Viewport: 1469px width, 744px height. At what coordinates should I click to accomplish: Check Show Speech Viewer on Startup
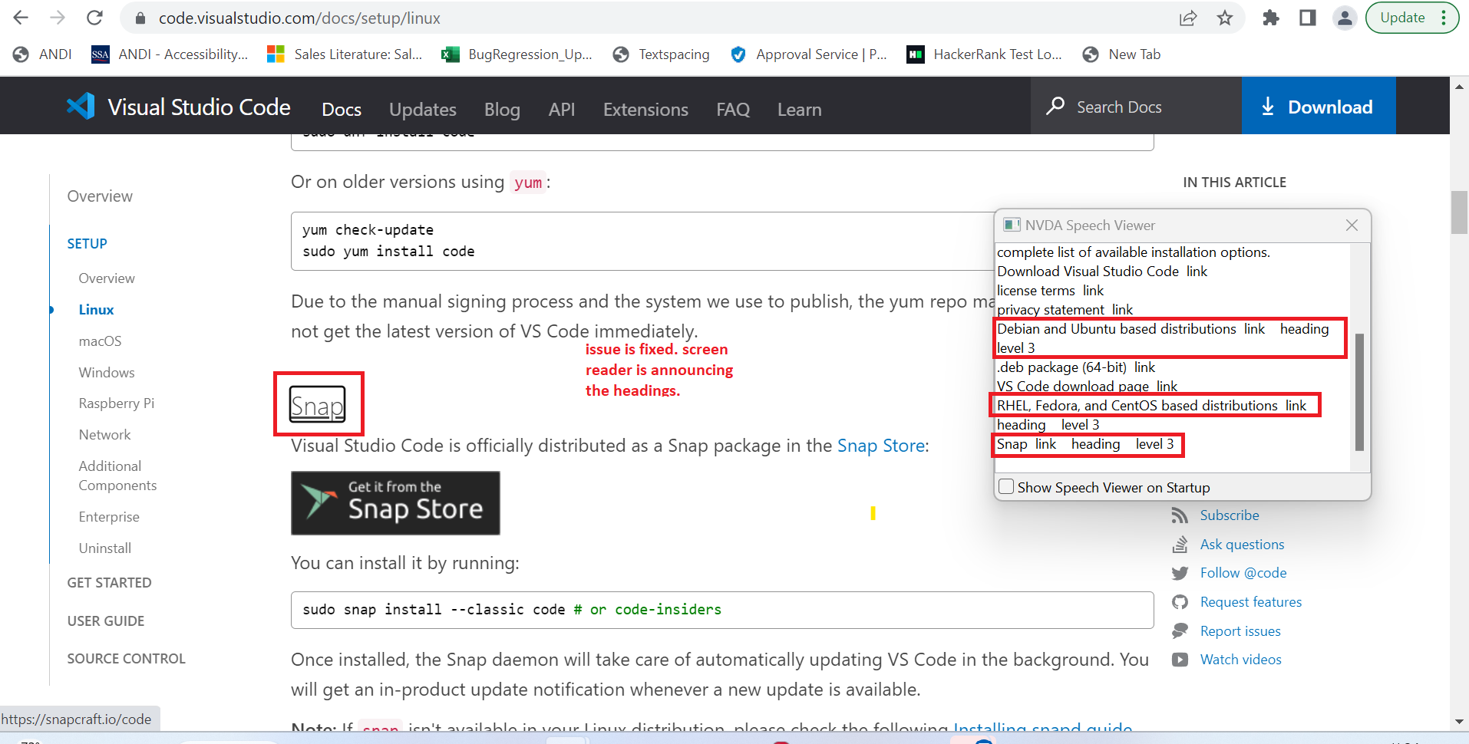(1007, 486)
